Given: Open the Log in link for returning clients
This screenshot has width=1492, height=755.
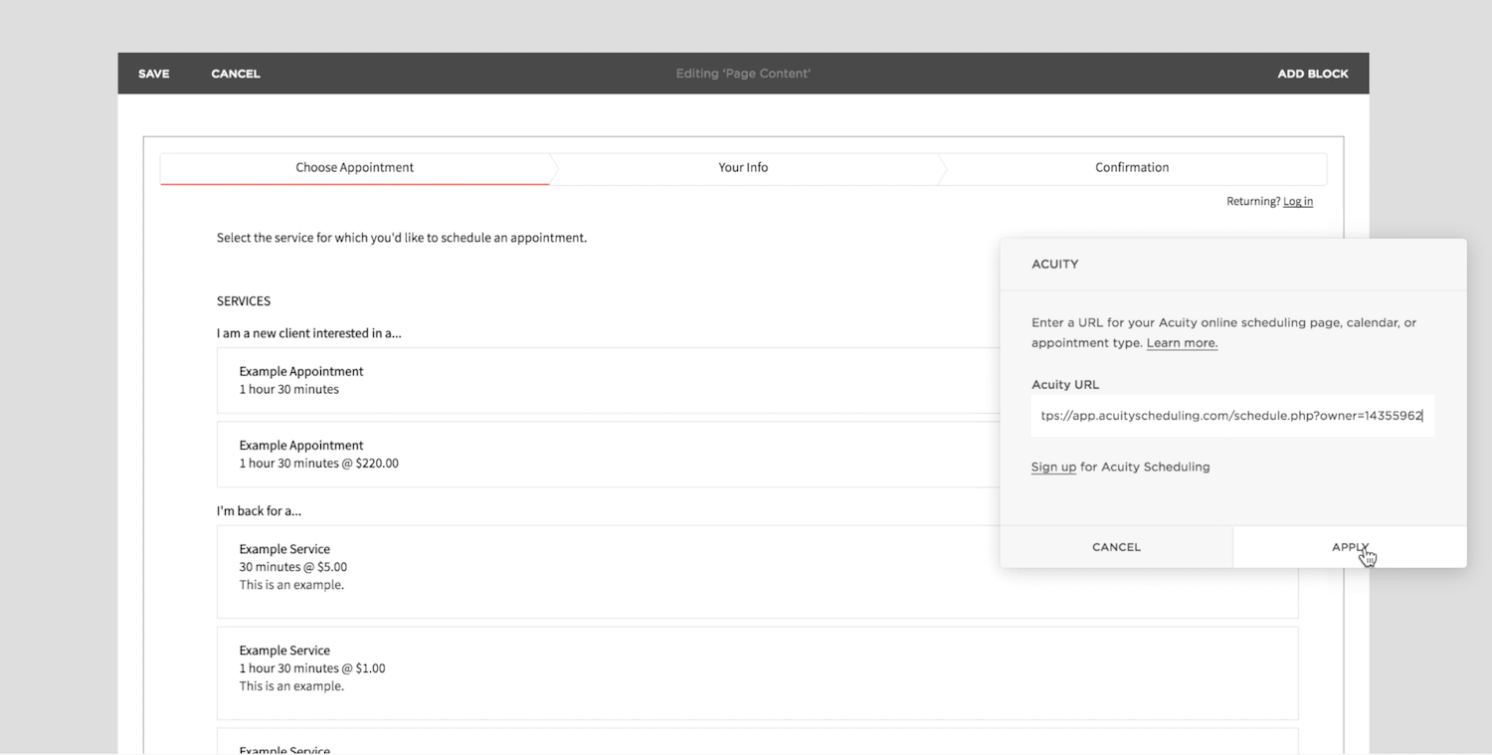Looking at the screenshot, I should 1298,201.
